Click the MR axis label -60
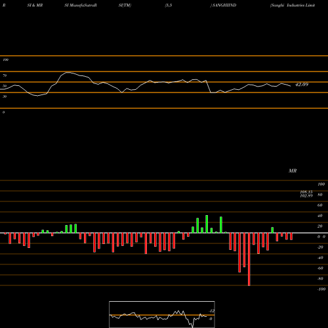Viewport: 328px width, 328px height. point(320,268)
